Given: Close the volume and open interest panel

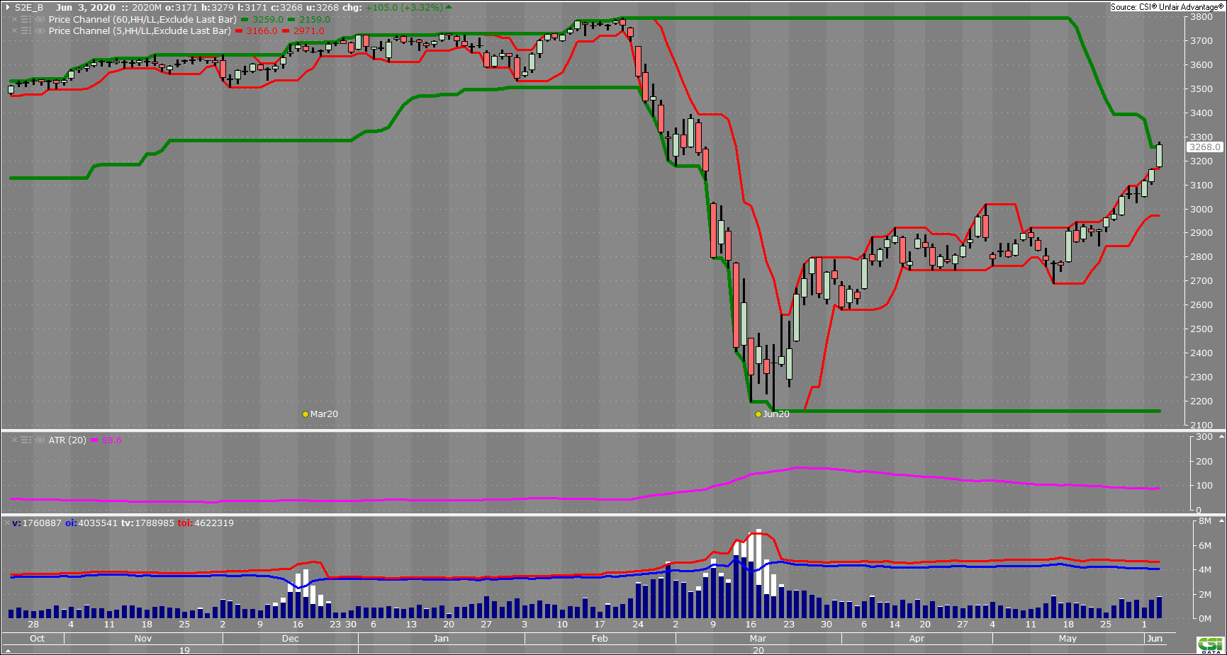Looking at the screenshot, I should click(7, 523).
